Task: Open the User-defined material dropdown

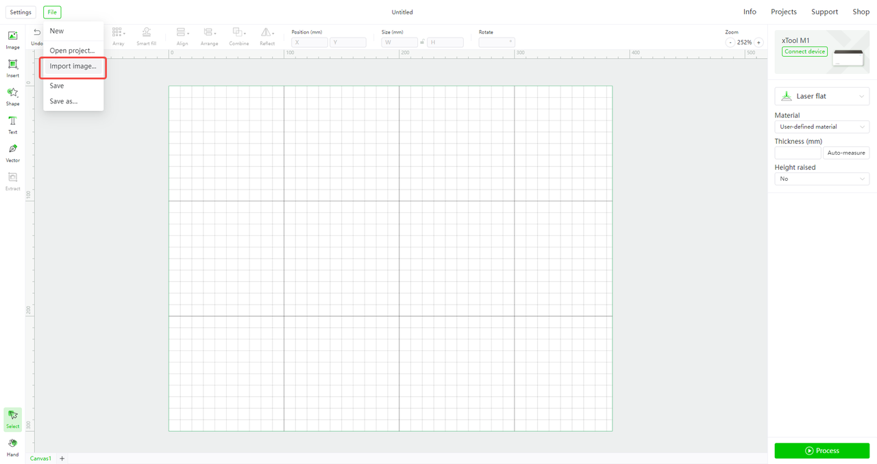Action: click(822, 127)
